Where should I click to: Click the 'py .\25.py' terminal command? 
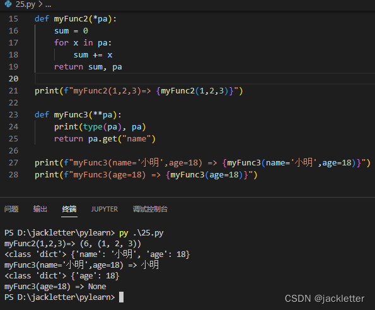tap(141, 233)
